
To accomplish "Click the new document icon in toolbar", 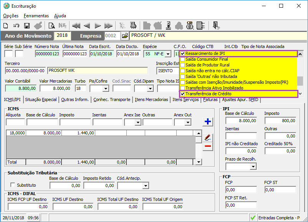I will coord(6,26).
